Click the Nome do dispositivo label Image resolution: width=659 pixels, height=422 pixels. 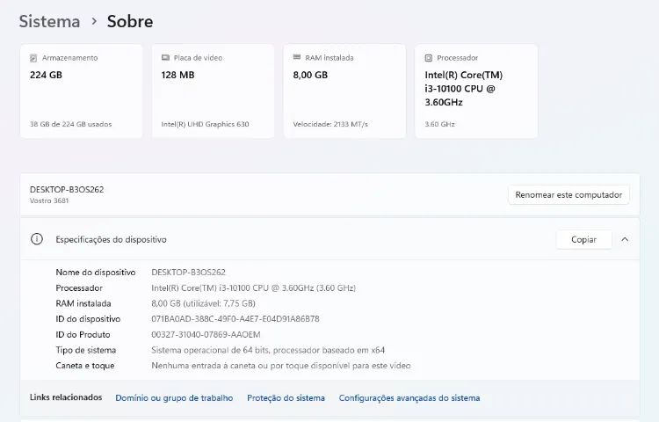(x=96, y=273)
